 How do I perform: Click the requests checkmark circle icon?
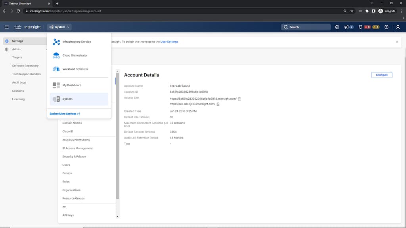[337, 27]
